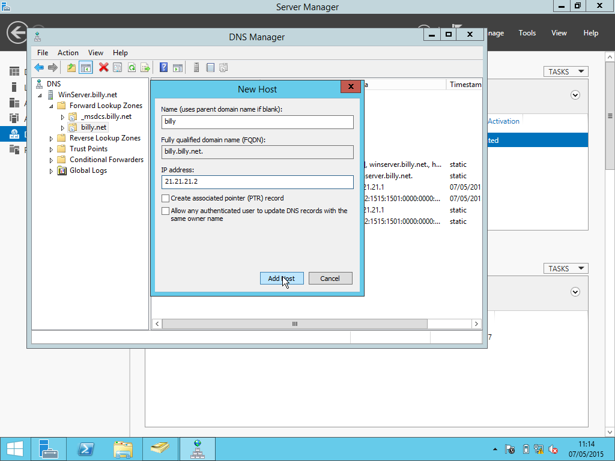The width and height of the screenshot is (615, 461).
Task: Click the Up One Level folder icon
Action: [x=71, y=67]
